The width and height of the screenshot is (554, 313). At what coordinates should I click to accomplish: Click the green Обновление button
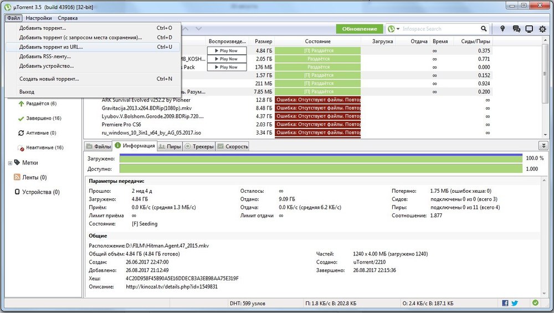pyautogui.click(x=360, y=29)
